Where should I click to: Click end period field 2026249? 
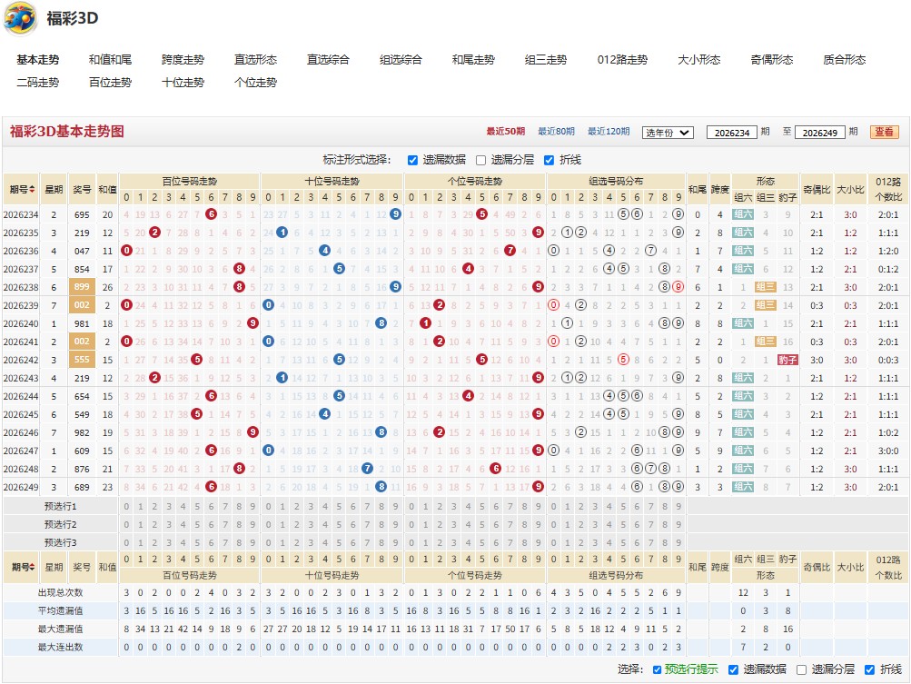(x=820, y=133)
